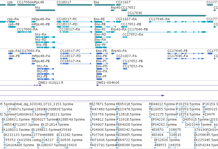Viewport: 218px width, 149px height.
Task: Open the mRpL48-PB protein feature
Action: 33,64
